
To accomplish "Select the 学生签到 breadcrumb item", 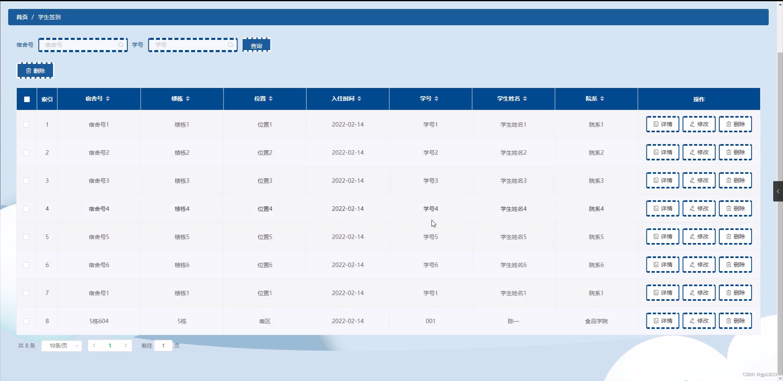I will [49, 17].
